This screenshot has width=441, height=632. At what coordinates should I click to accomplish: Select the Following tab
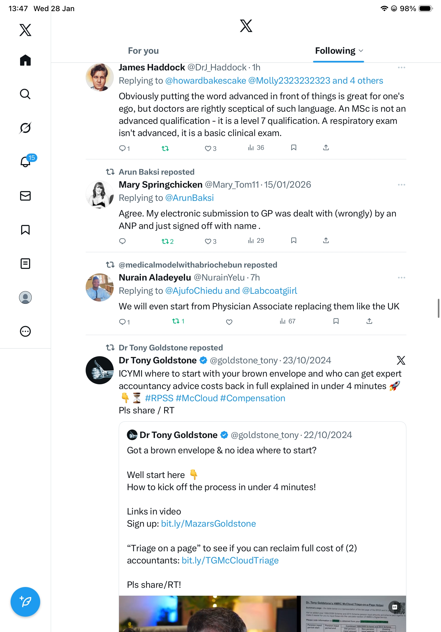(335, 51)
